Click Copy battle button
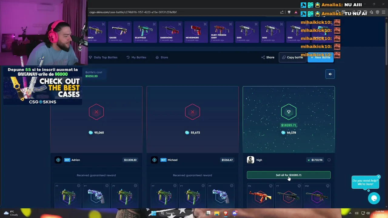The height and width of the screenshot is (218, 388). tap(293, 57)
